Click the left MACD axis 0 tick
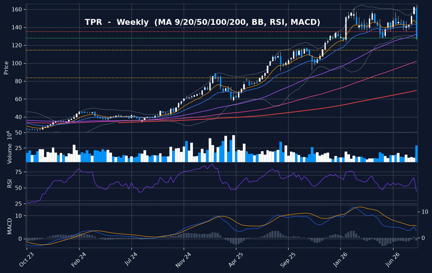432x273 pixels. click(x=21, y=239)
